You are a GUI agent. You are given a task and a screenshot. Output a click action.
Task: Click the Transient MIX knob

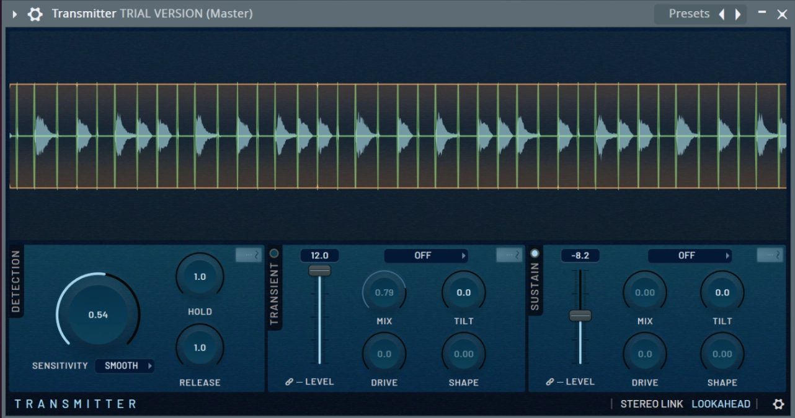click(384, 292)
